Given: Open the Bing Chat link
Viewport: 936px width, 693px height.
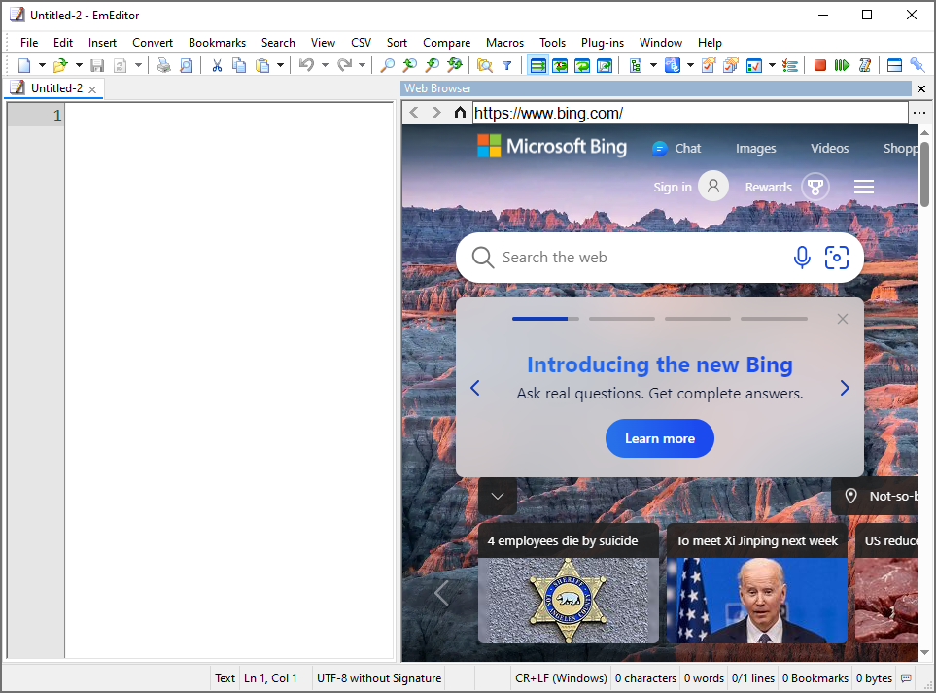Looking at the screenshot, I should pyautogui.click(x=676, y=148).
